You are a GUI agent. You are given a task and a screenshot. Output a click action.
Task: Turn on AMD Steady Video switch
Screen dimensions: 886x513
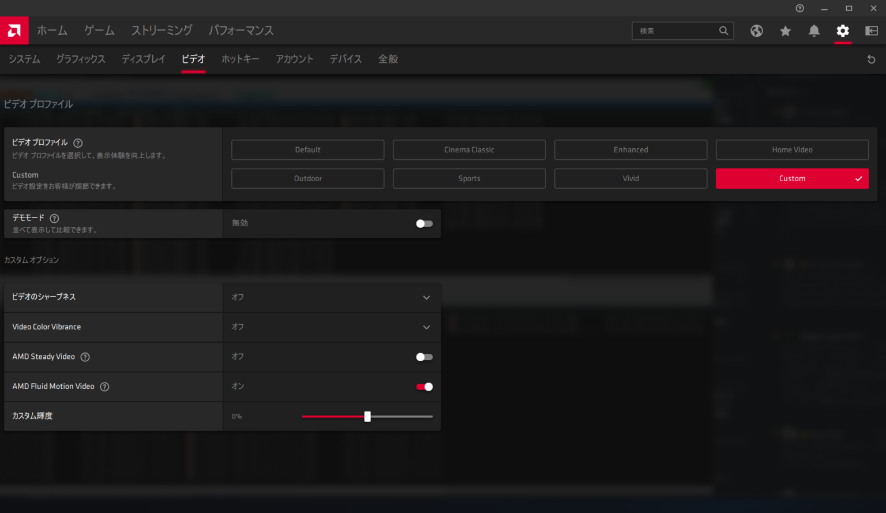pos(424,357)
